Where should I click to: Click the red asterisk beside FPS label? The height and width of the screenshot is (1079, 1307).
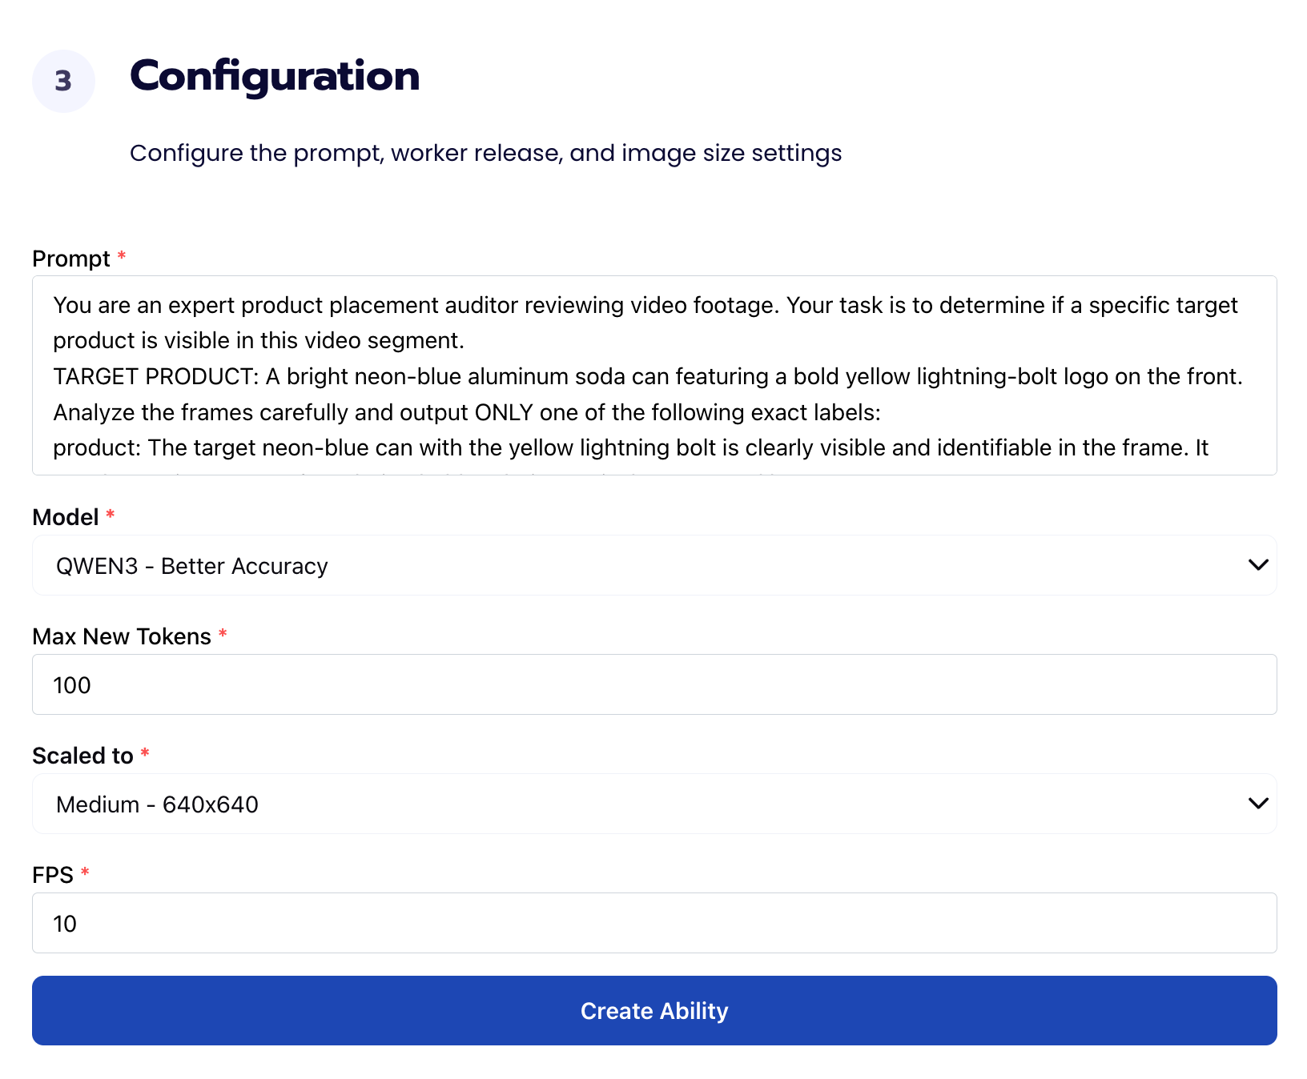point(85,873)
